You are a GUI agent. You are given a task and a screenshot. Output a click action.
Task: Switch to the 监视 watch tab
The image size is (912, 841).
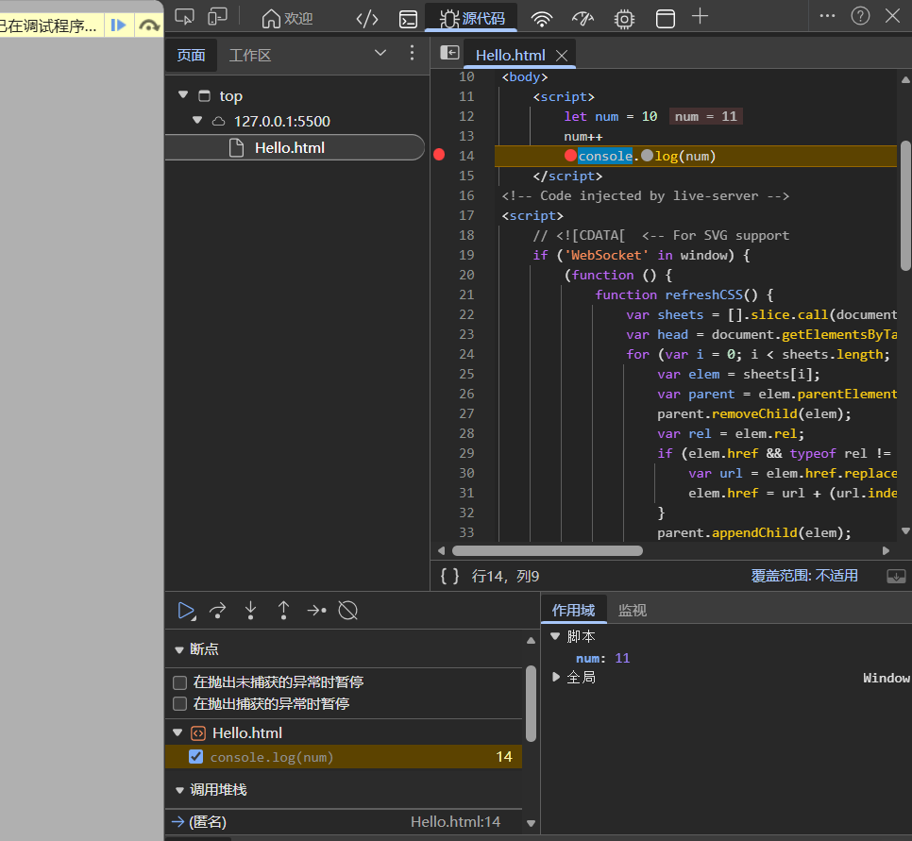coord(632,611)
